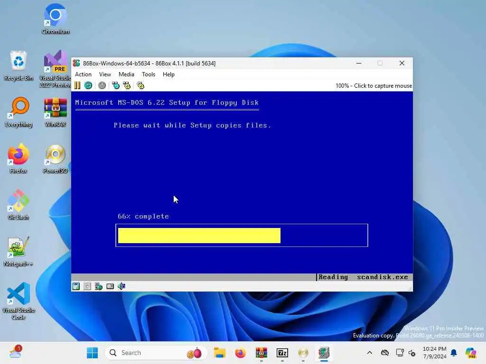Screen dimensions: 486x364
Task: Click the empty second floppy drive status icon
Action: pos(87,286)
